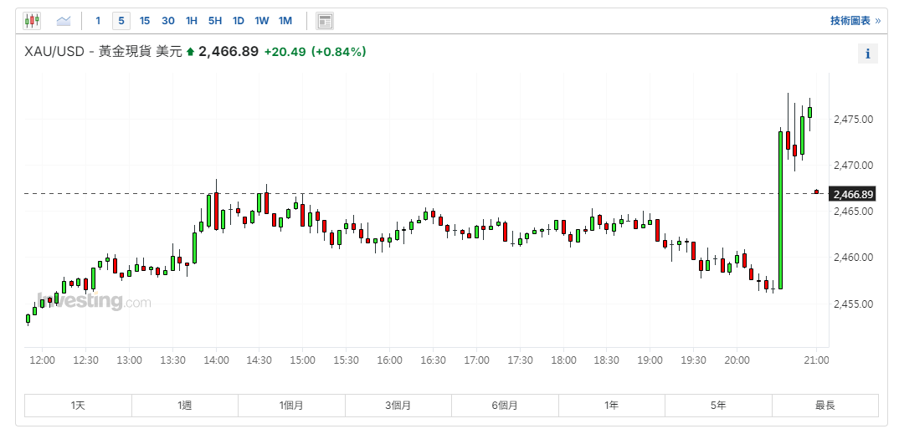
Task: Show the 最長 full history range
Action: [x=825, y=406]
